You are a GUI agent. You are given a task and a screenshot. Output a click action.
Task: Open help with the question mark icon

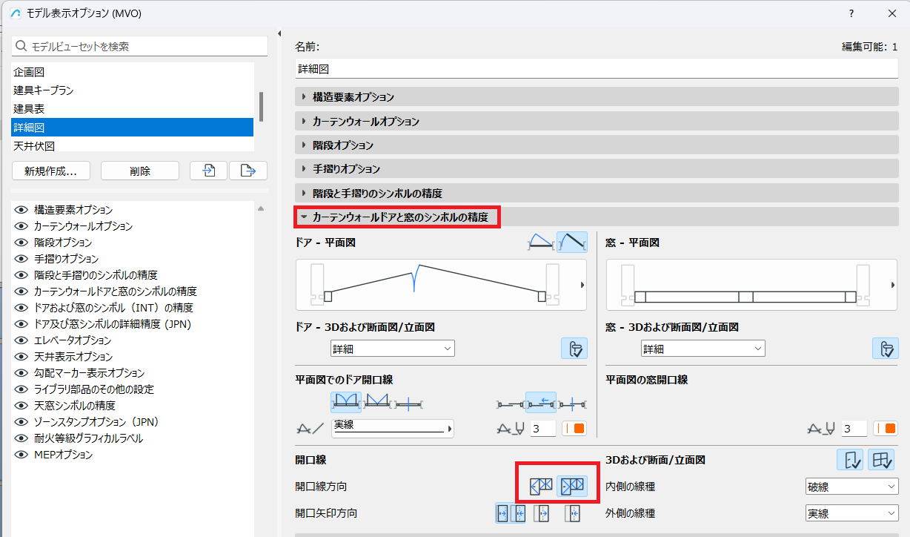(851, 13)
